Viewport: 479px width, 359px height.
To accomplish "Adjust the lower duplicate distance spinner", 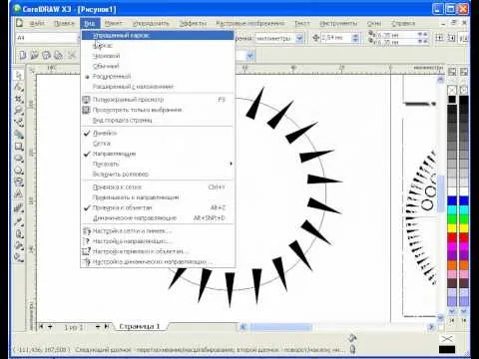I will [422, 42].
